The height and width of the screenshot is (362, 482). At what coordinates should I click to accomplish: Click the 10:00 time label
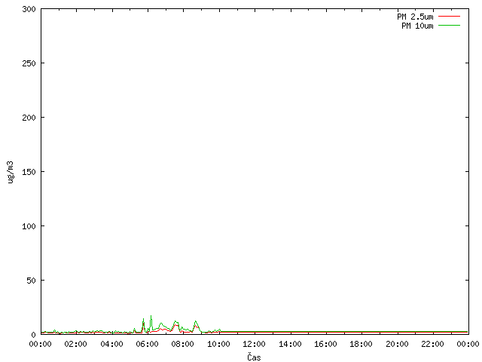[218, 344]
